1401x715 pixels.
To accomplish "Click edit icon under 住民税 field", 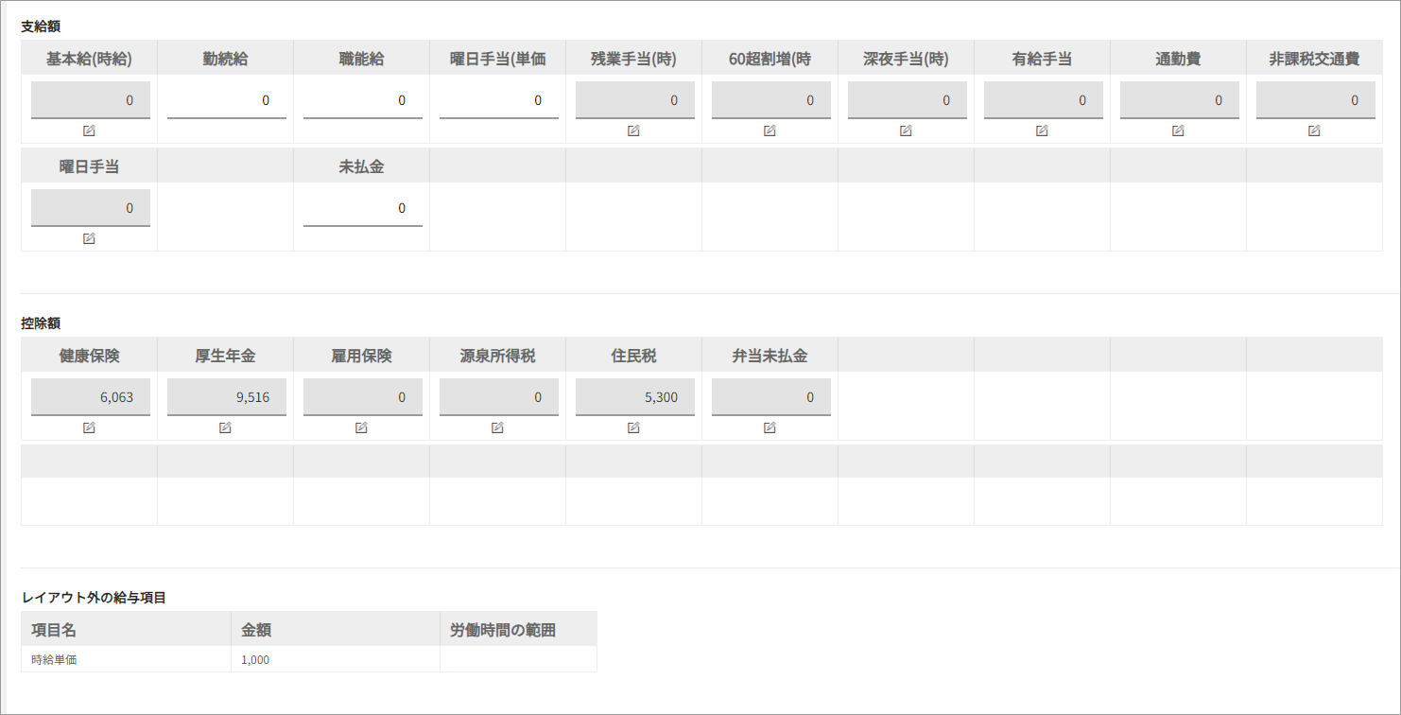I will pos(633,427).
